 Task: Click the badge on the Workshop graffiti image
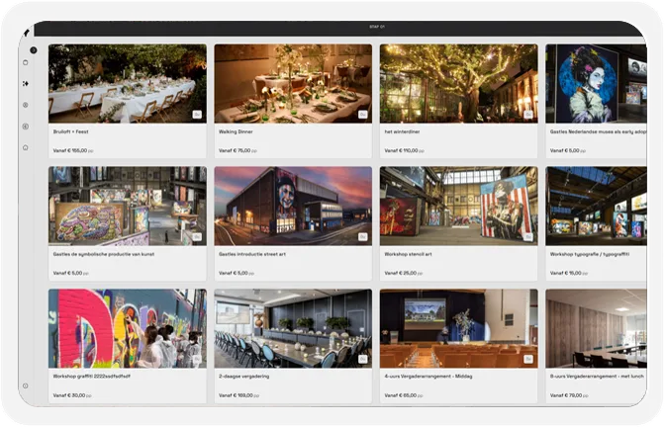(x=197, y=359)
